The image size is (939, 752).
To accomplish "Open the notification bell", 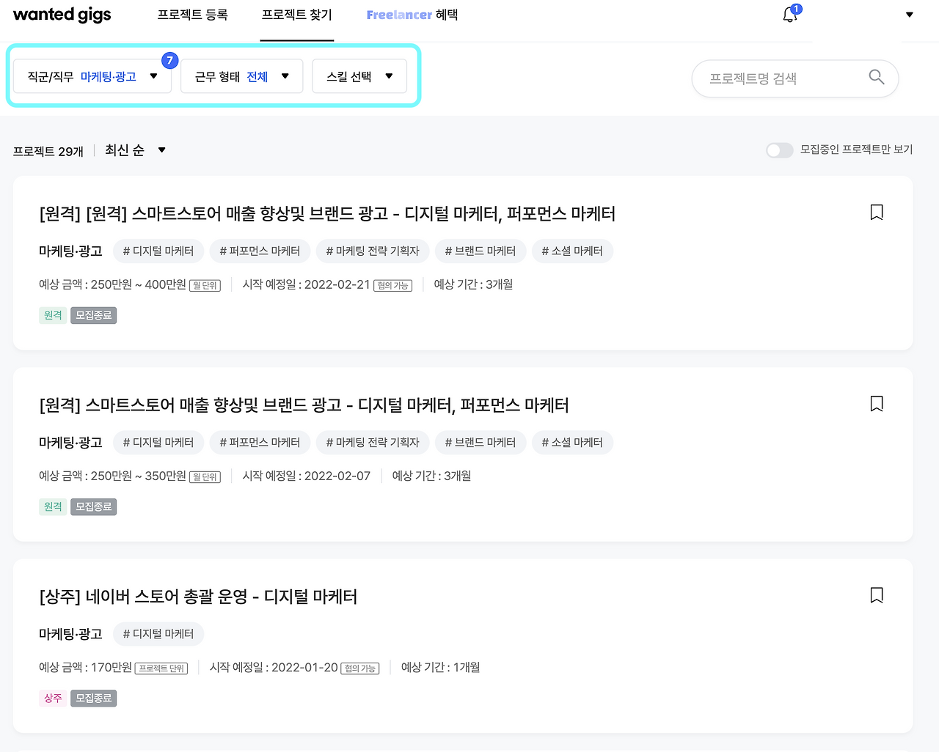I will point(790,15).
